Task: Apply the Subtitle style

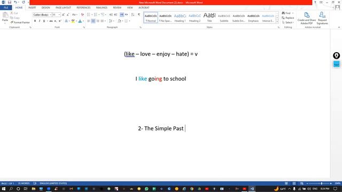Action: pos(224,18)
